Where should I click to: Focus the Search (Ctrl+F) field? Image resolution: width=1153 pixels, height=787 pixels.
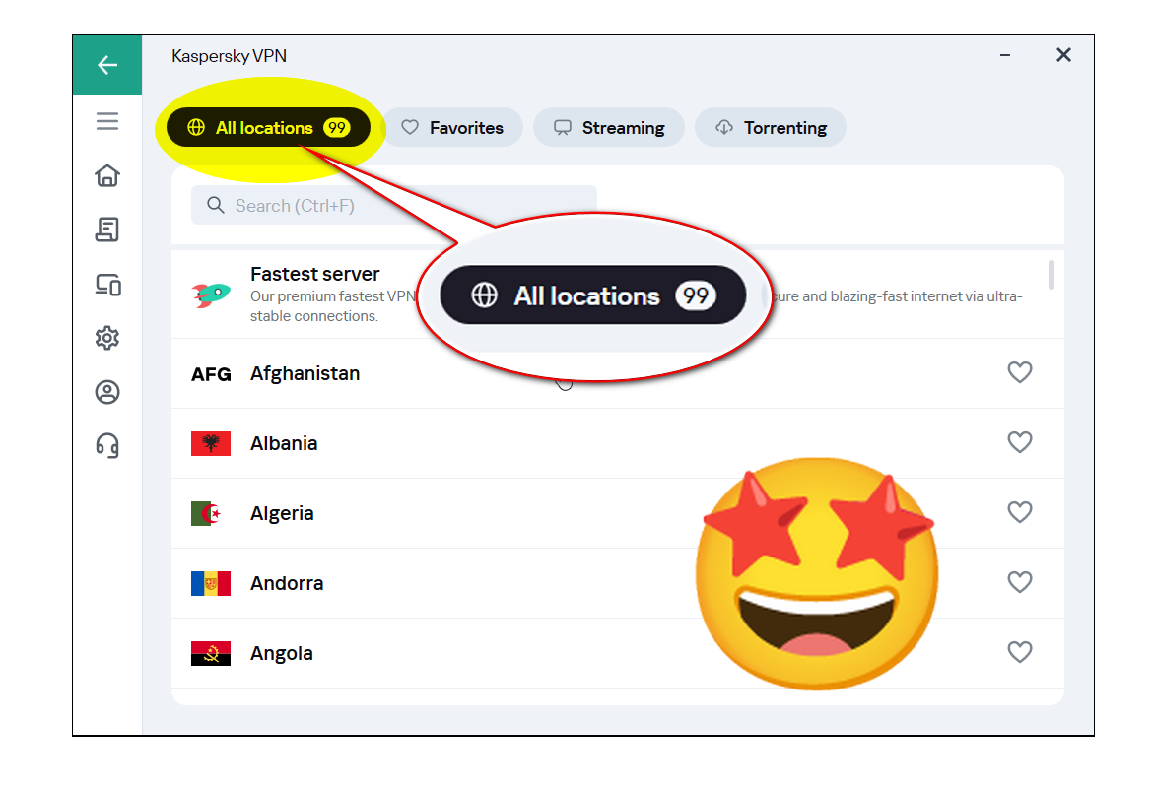[394, 205]
